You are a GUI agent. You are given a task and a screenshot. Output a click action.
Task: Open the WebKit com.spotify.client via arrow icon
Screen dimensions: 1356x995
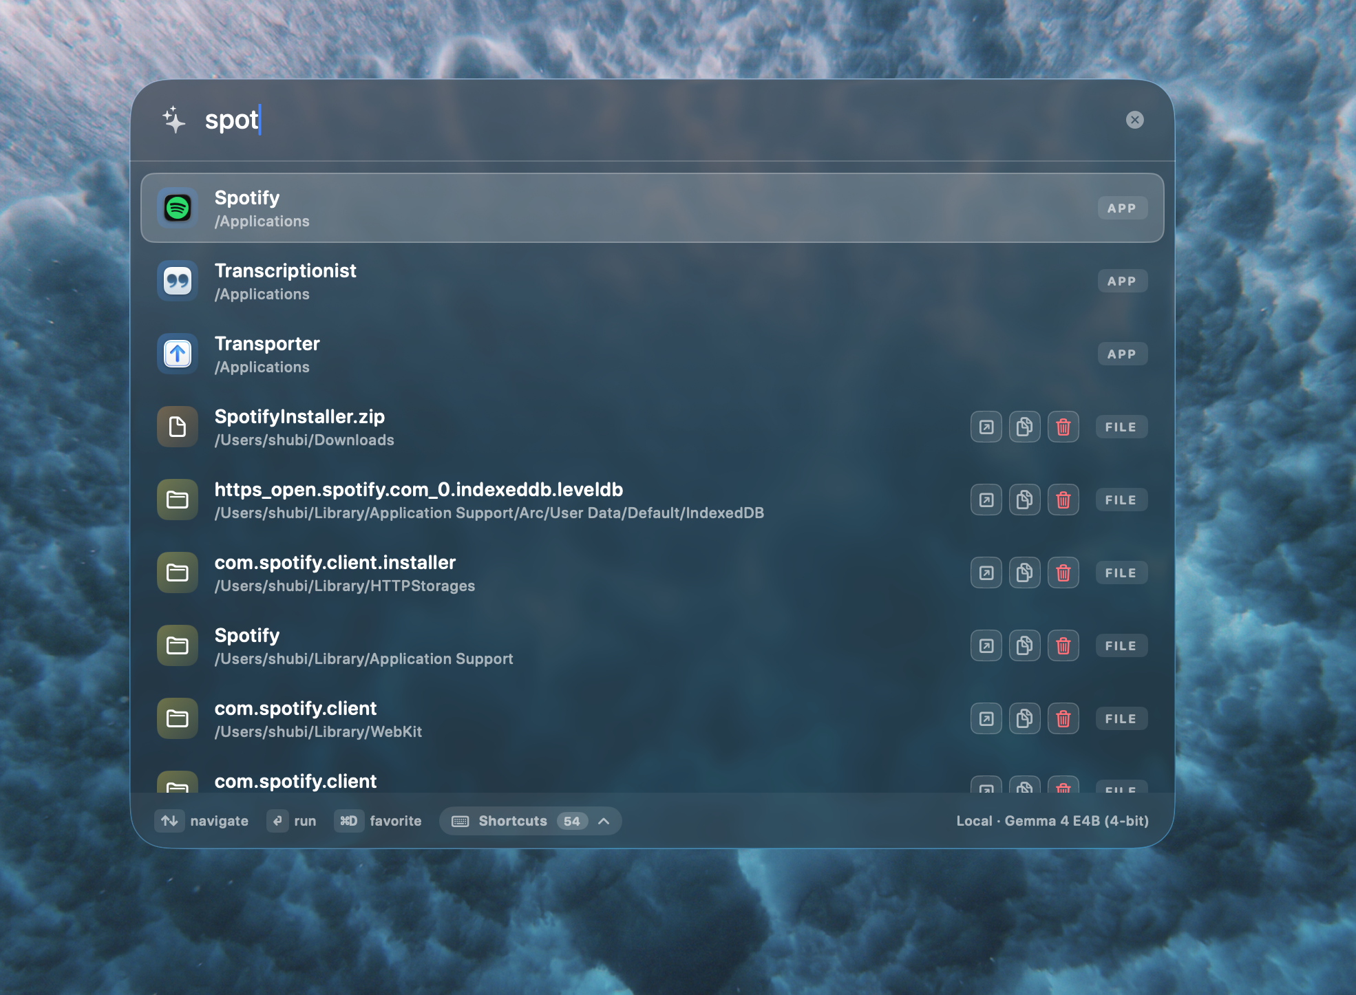(986, 718)
